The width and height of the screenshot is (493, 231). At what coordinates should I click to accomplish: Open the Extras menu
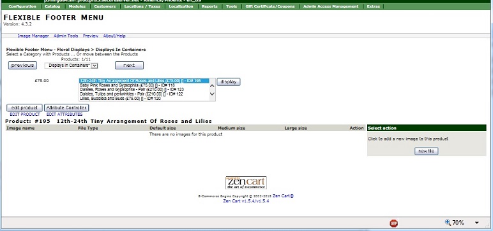pos(373,6)
